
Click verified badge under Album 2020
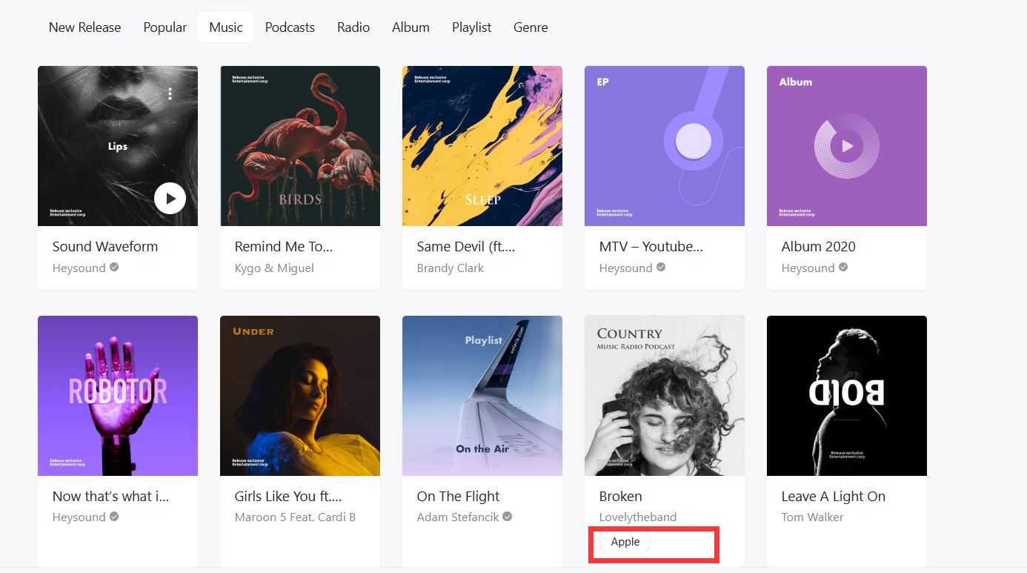point(843,268)
